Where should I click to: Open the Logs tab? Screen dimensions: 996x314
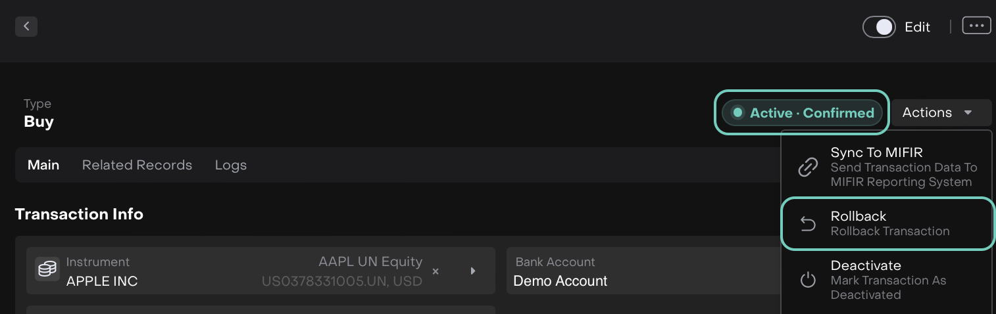(x=231, y=165)
